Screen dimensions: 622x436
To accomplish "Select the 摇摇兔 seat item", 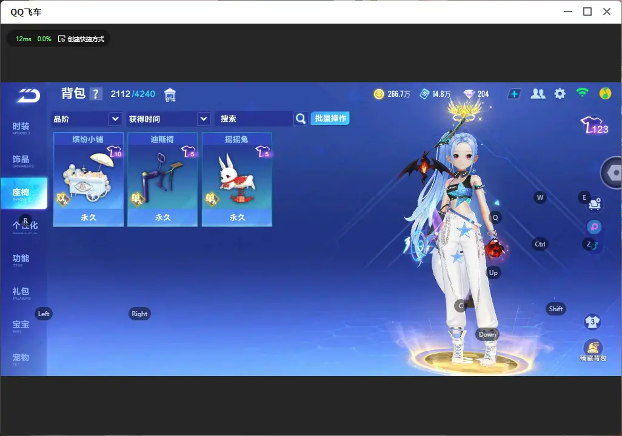I will [237, 179].
